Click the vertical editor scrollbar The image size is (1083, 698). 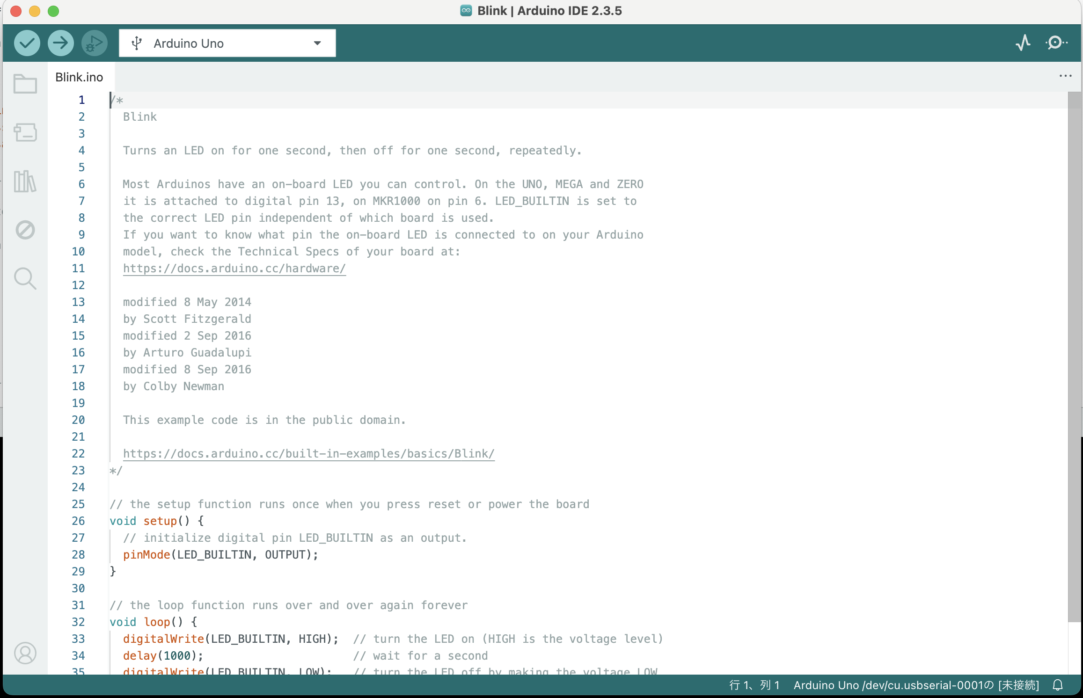1075,356
